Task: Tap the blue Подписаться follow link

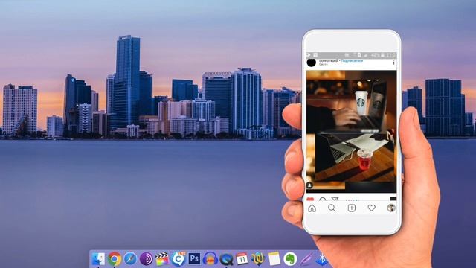Action: click(352, 61)
